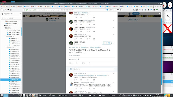
Task: Open the メースライム reply options chevron
Action: tap(114, 83)
